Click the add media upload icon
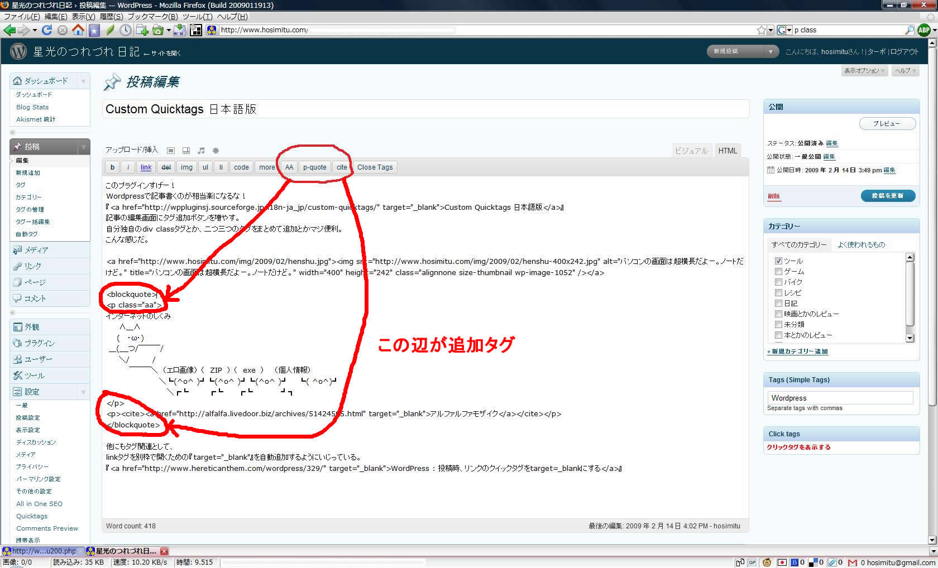The image size is (938, 568). (x=216, y=151)
